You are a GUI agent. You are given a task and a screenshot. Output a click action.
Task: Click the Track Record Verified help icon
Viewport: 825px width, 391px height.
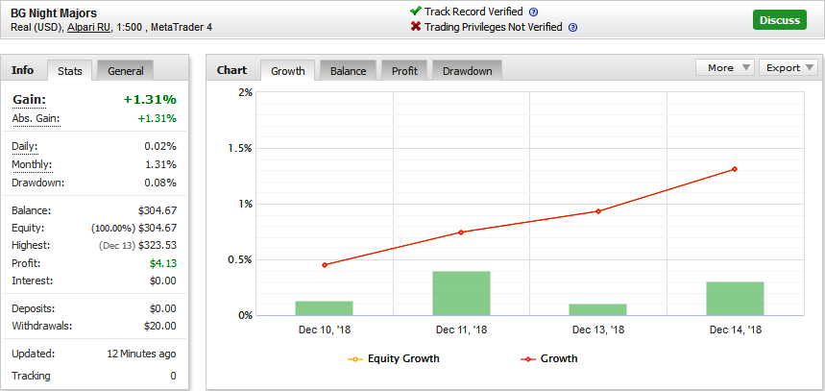point(534,12)
